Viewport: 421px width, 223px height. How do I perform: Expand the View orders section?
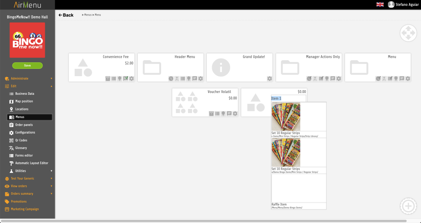28,186
